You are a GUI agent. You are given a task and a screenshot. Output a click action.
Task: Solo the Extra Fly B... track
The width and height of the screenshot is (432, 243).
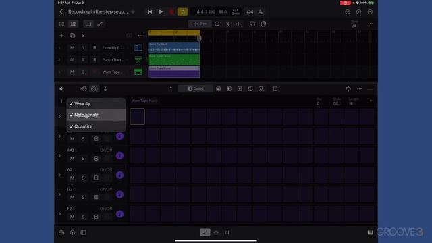coord(83,48)
